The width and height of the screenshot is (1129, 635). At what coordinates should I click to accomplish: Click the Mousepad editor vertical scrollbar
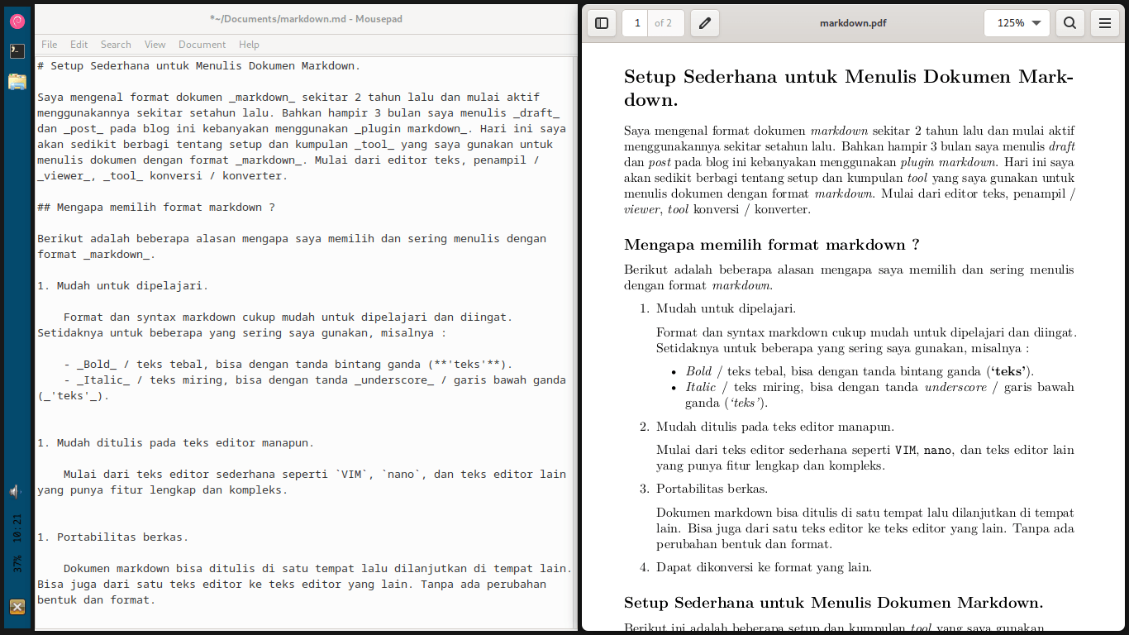[574, 342]
